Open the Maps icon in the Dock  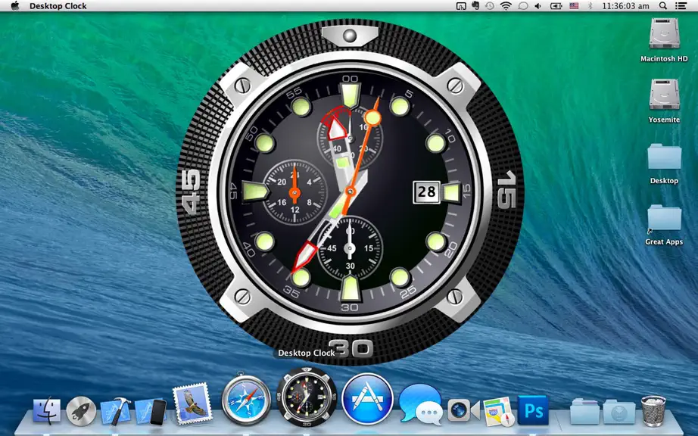[x=499, y=411]
